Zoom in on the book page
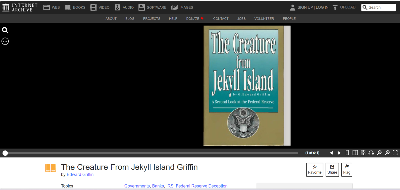This screenshot has width=400, height=190. pos(387,153)
